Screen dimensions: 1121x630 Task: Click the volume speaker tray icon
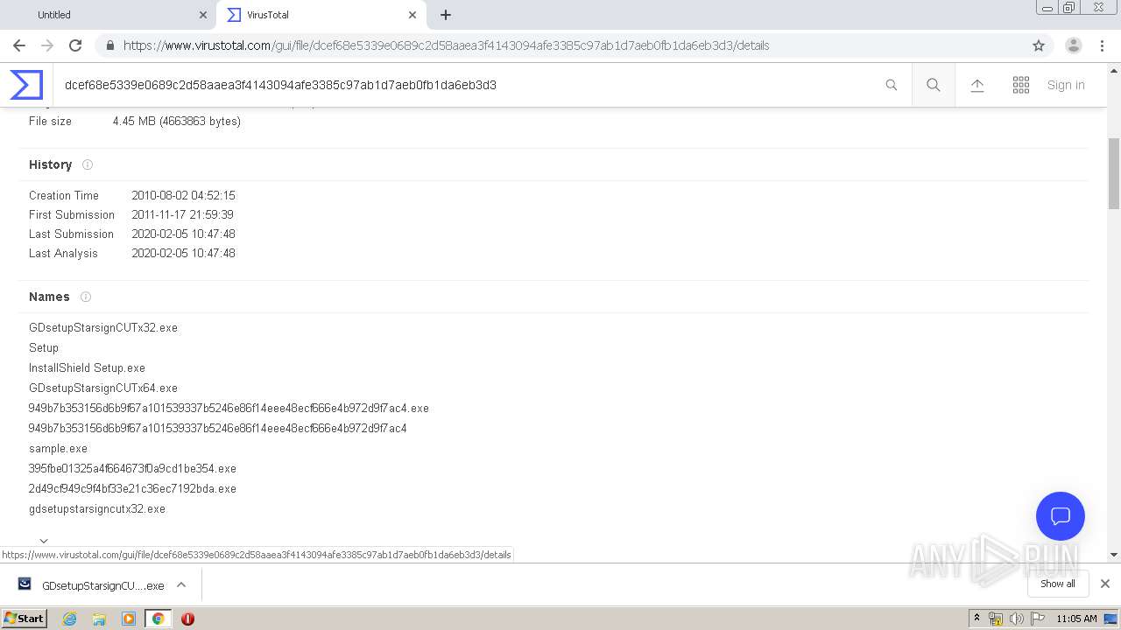pyautogui.click(x=1017, y=619)
